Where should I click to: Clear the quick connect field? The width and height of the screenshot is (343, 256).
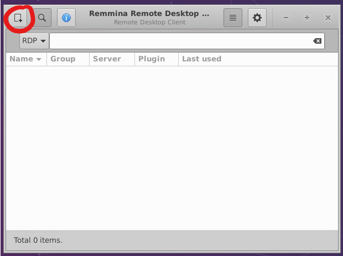(317, 41)
